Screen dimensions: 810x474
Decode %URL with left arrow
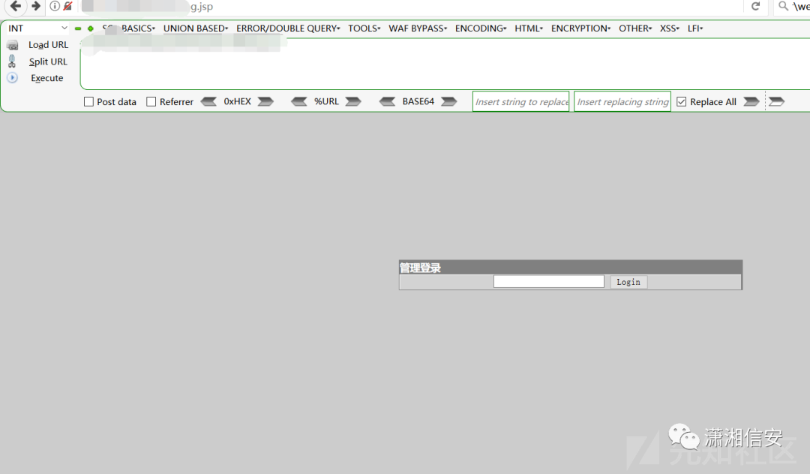(x=299, y=101)
